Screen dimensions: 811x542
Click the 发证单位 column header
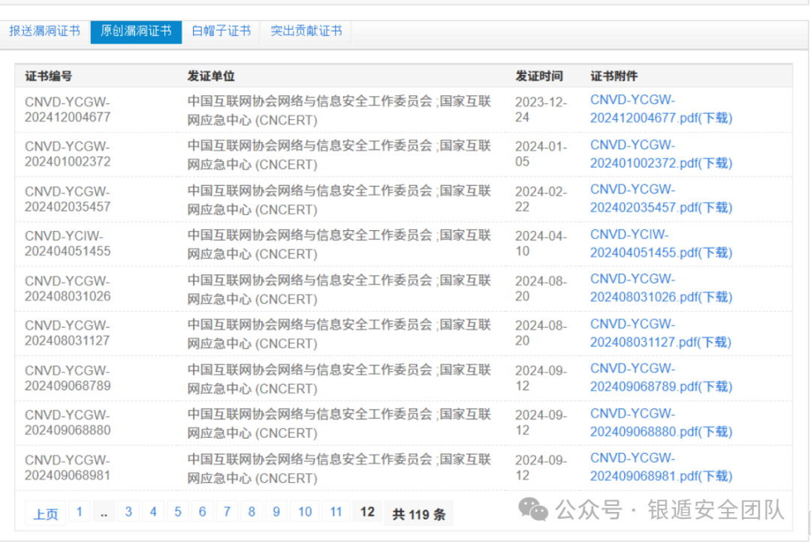[210, 76]
